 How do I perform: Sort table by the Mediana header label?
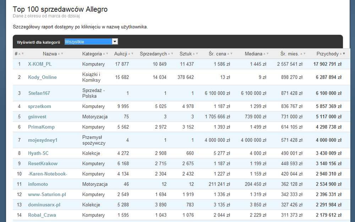pos(253,54)
